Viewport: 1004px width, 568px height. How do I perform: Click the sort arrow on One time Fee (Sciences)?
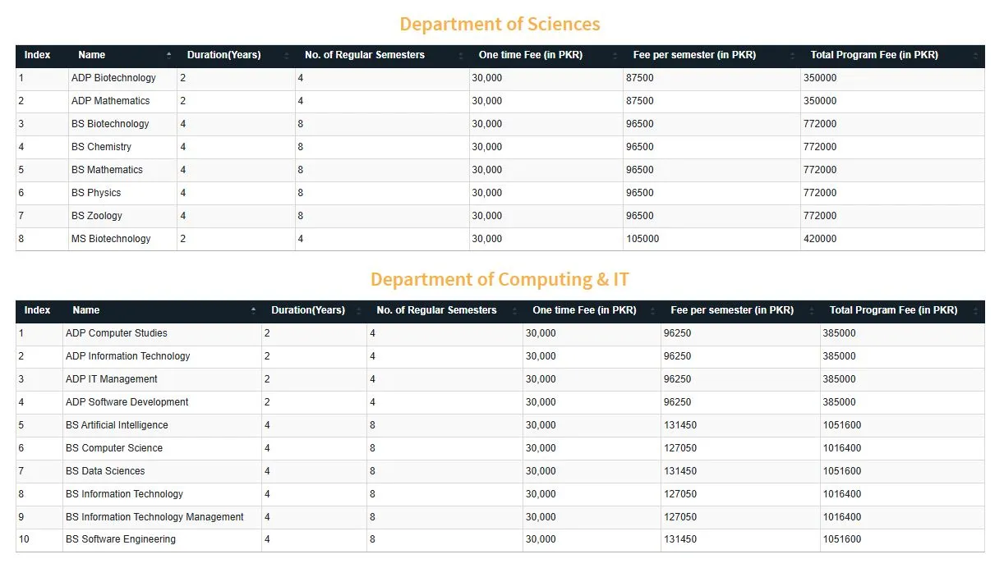click(613, 56)
